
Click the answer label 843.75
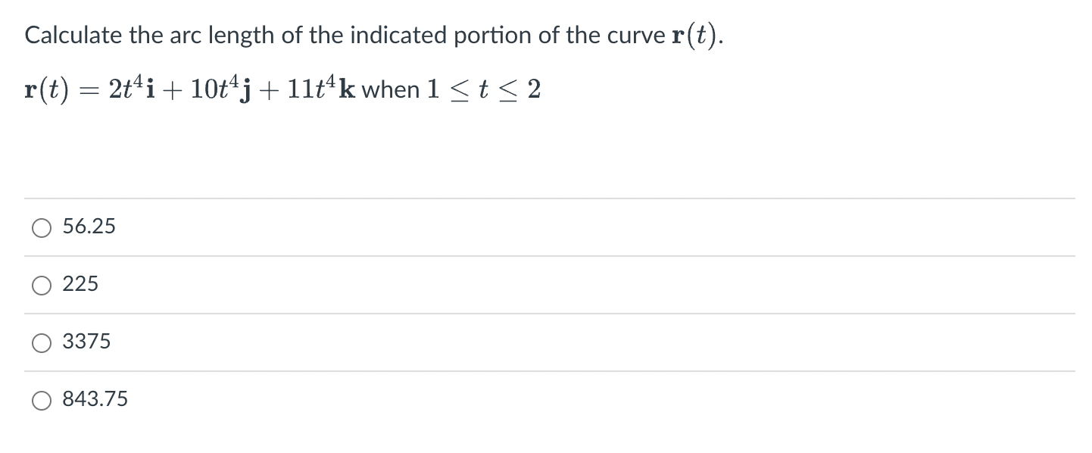pyautogui.click(x=95, y=399)
